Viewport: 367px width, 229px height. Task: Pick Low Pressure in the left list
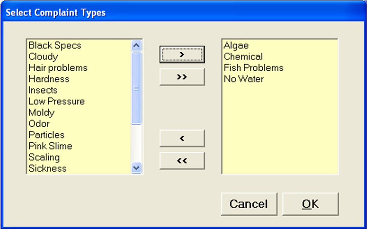pyautogui.click(x=56, y=101)
